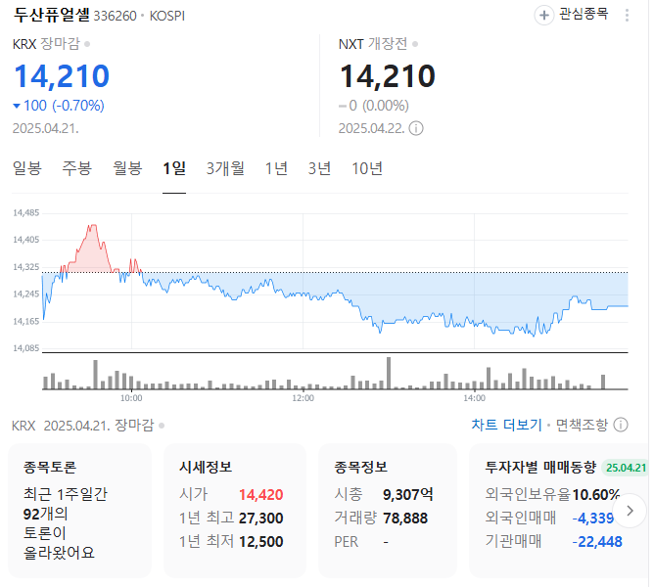The width and height of the screenshot is (654, 587).
Task: Open the 종목정보 stock info card
Action: click(x=388, y=511)
